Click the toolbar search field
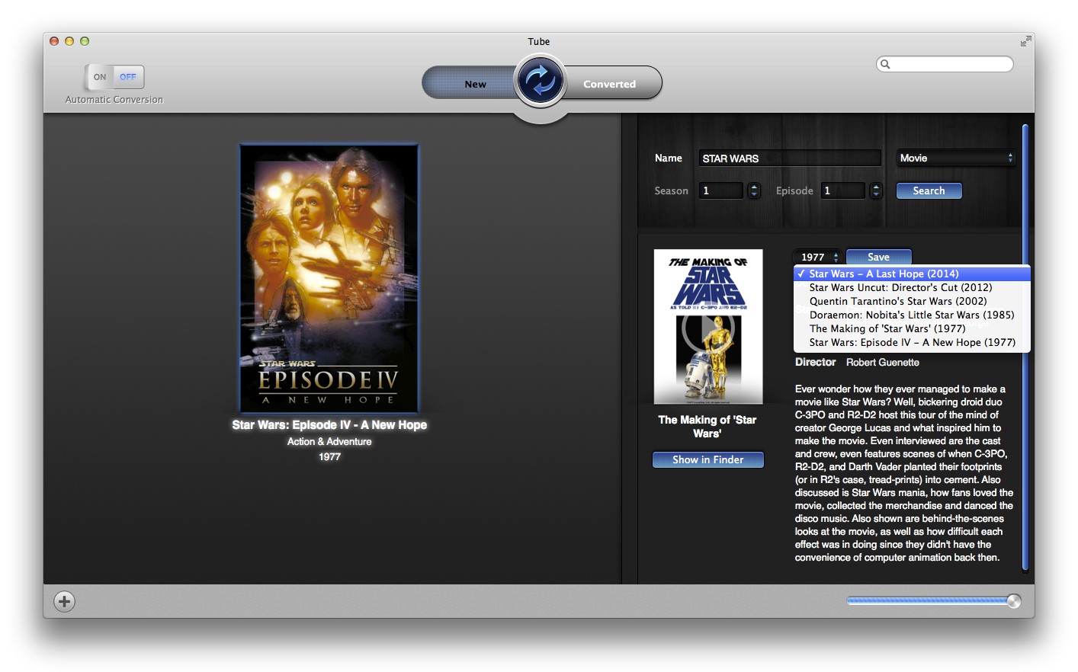 [x=945, y=64]
